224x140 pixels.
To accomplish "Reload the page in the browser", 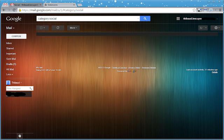I will coord(14,10).
